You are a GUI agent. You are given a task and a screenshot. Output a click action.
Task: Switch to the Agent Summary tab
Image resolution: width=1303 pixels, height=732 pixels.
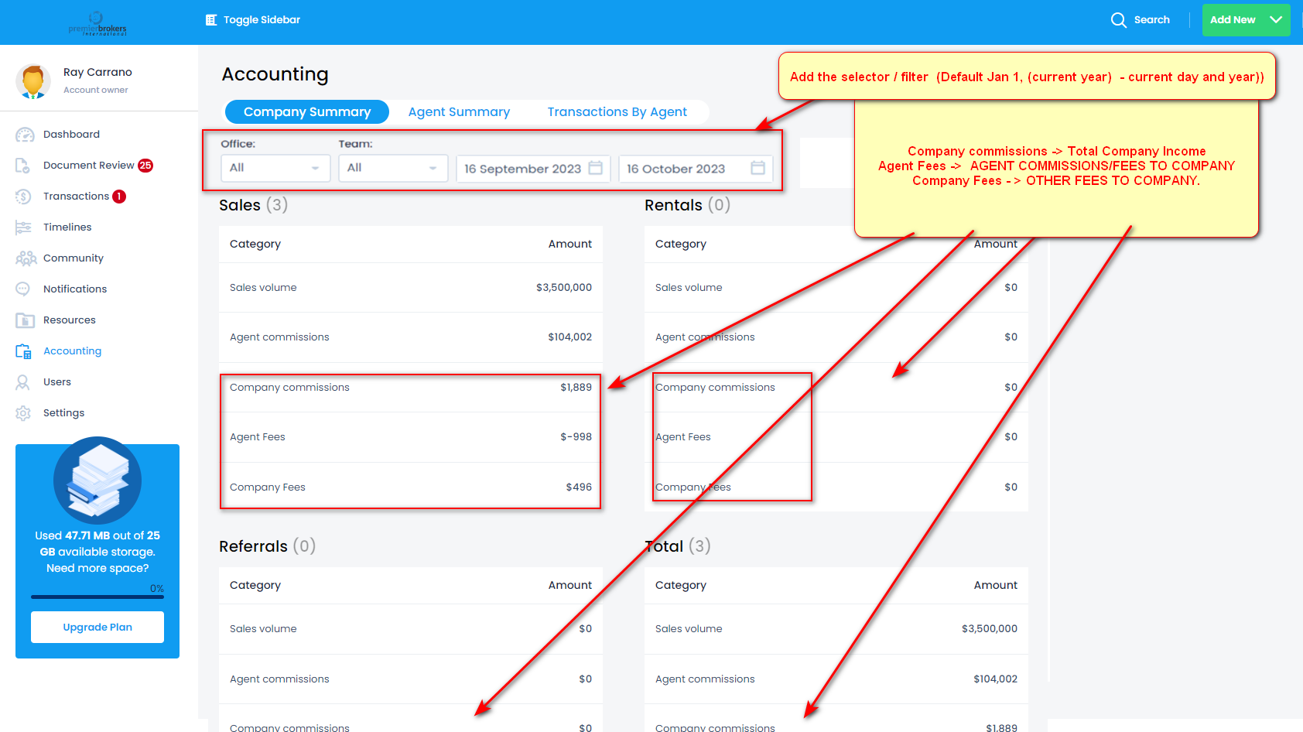[x=459, y=112]
